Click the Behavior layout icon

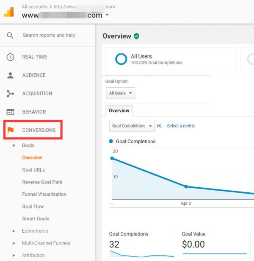[10, 112]
